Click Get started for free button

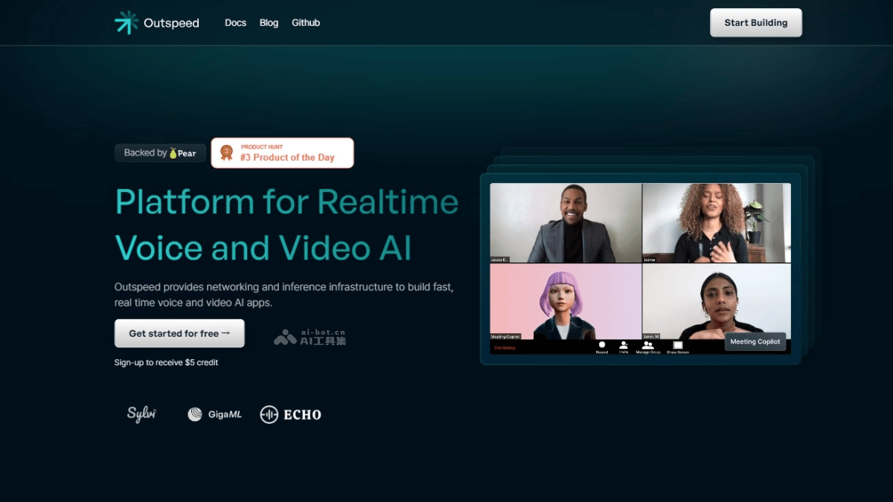(179, 333)
